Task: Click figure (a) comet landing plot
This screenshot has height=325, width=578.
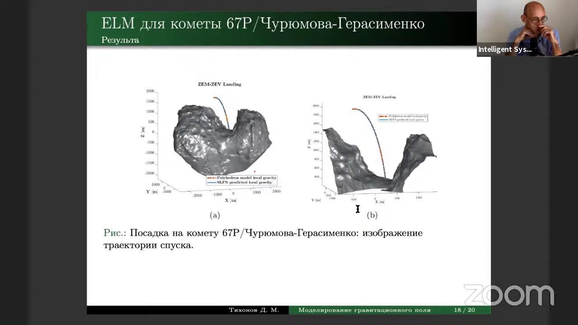Action: coord(211,142)
